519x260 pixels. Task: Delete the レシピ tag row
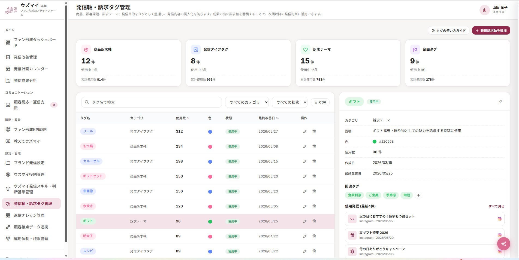(314, 251)
